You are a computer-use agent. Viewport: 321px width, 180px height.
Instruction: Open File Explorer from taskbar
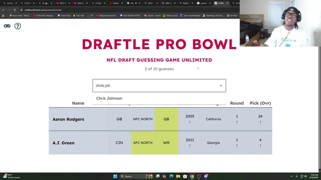click(178, 176)
